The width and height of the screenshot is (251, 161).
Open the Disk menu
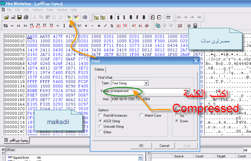pyautogui.click(x=26, y=10)
